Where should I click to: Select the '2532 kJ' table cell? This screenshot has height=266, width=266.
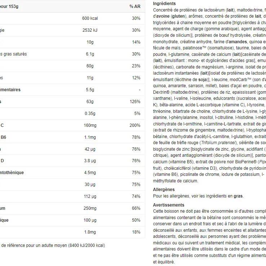(x=90, y=30)
